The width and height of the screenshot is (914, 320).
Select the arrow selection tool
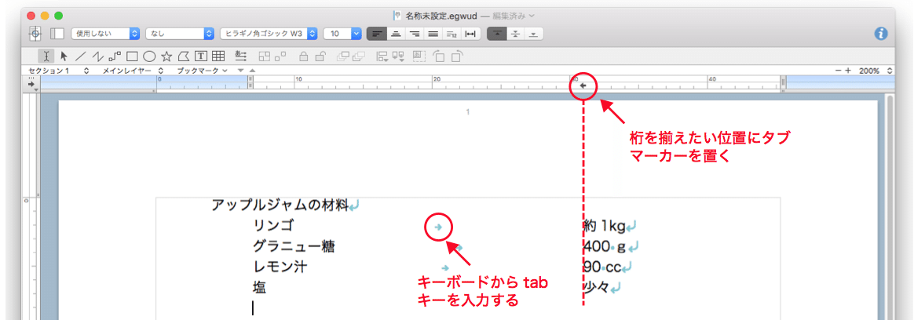coord(64,56)
